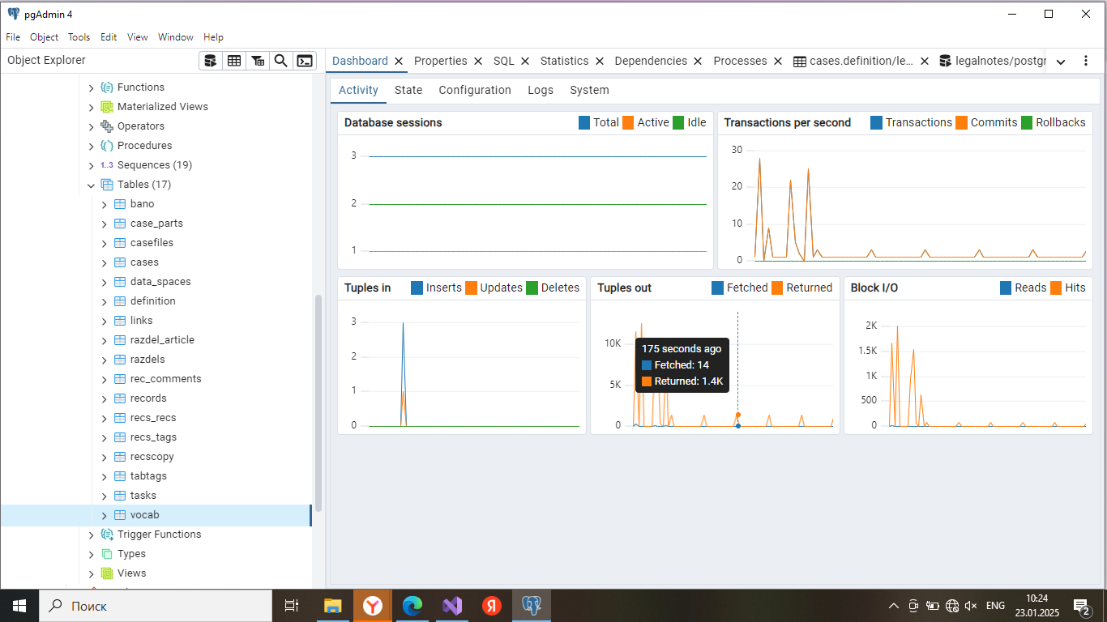Open the Tools menu
Screen dimensions: 1107x622
pyautogui.click(x=79, y=37)
